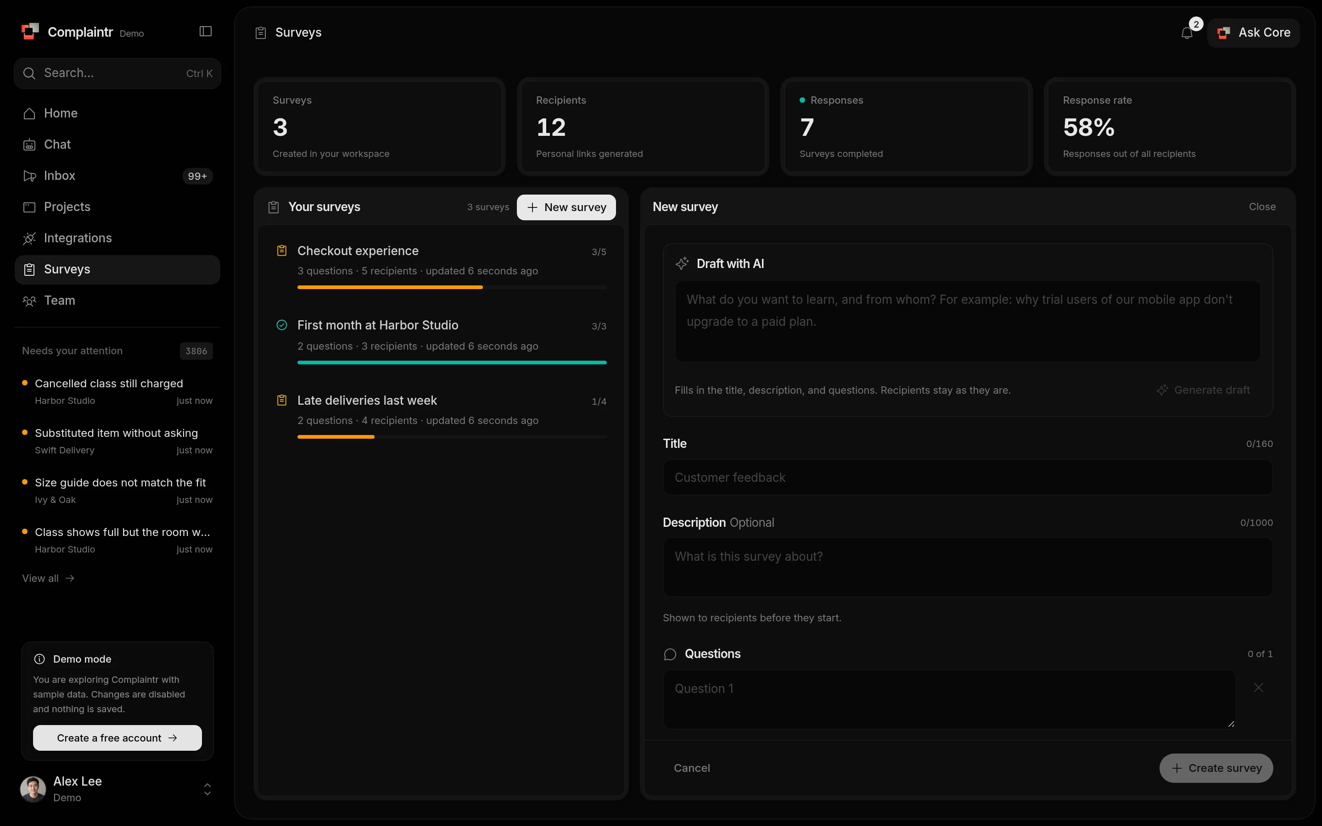This screenshot has height=826, width=1322.
Task: Click the Checkout experience progress bar
Action: click(452, 287)
